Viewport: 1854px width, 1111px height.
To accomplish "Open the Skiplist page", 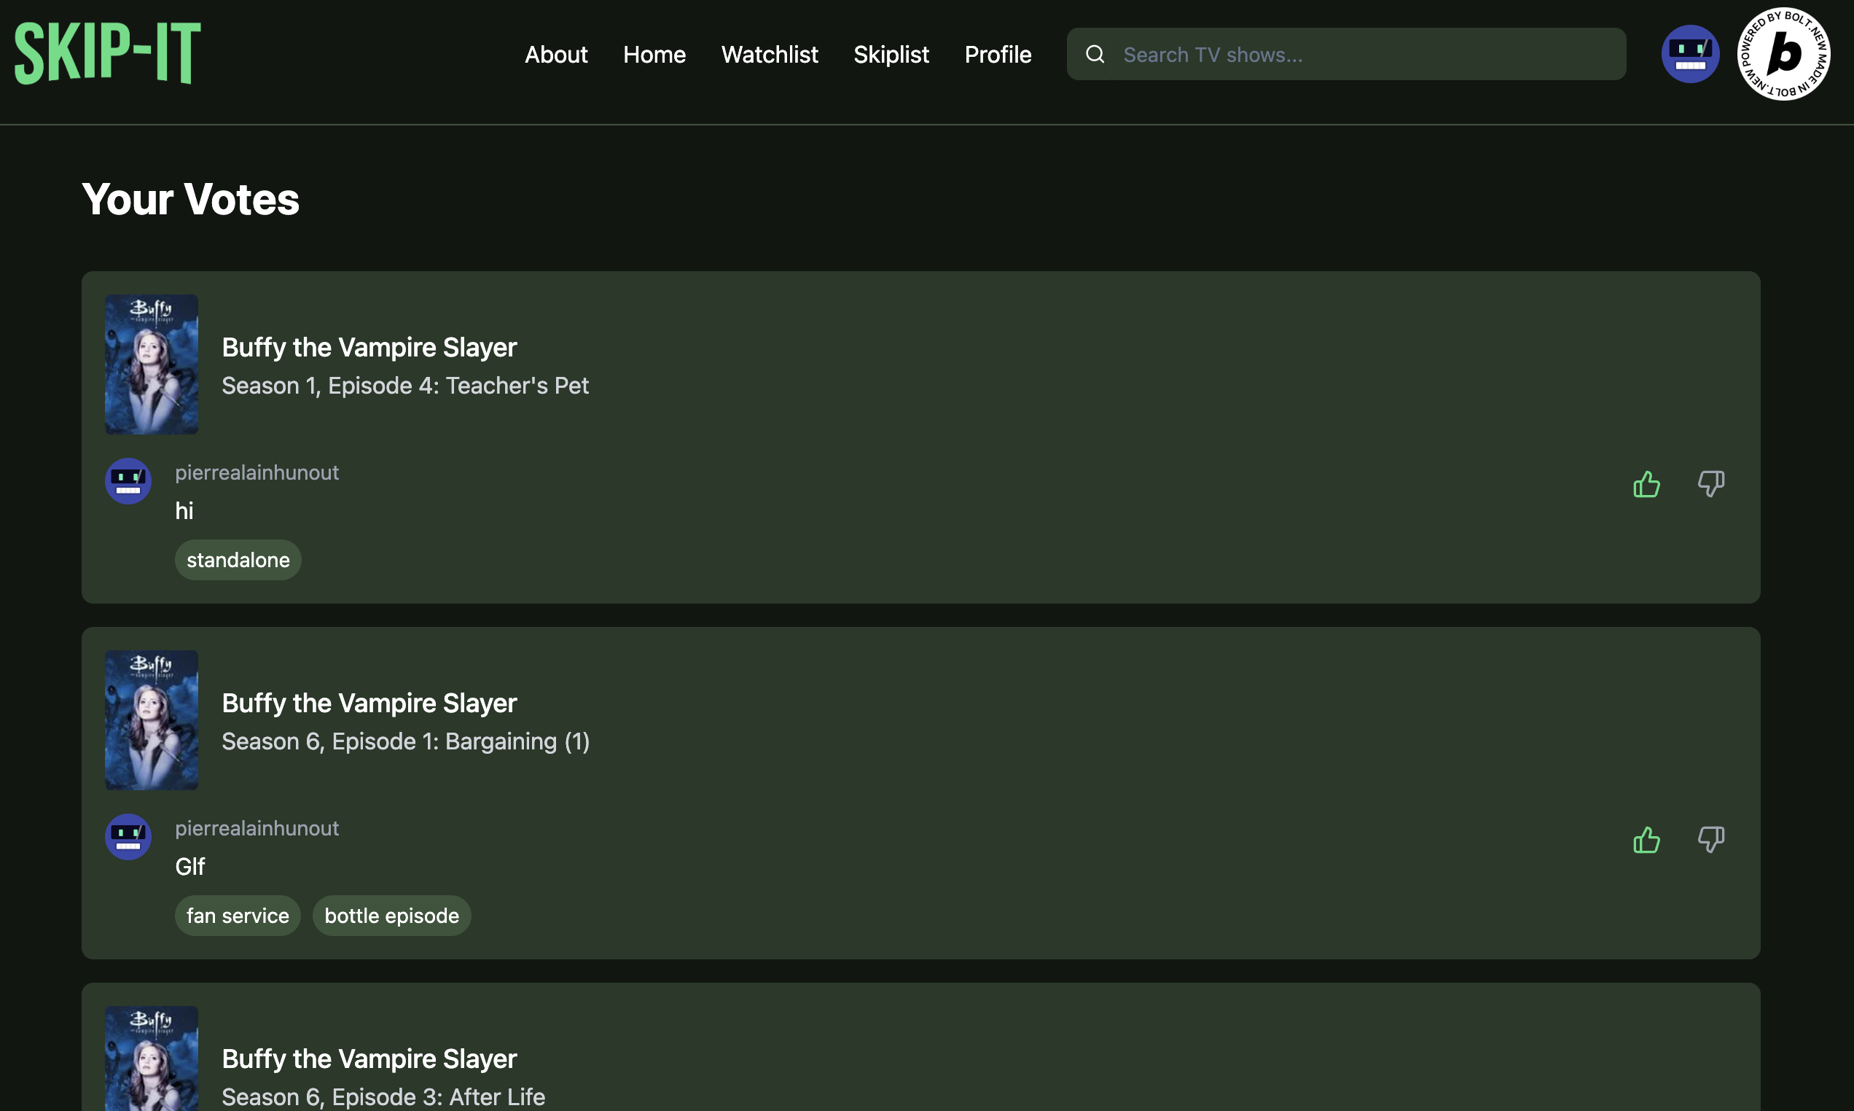I will point(891,55).
